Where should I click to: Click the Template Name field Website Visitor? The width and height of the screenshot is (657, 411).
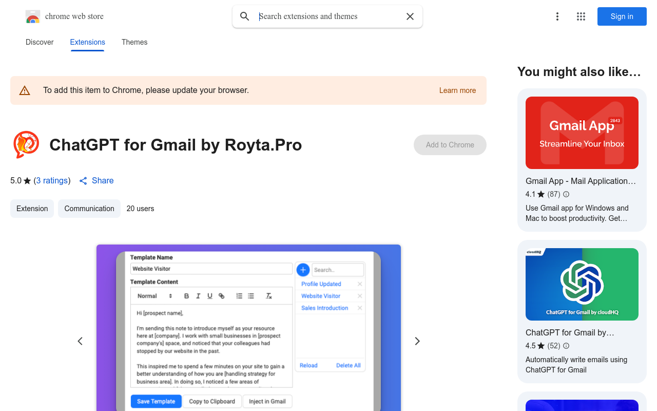pyautogui.click(x=211, y=269)
